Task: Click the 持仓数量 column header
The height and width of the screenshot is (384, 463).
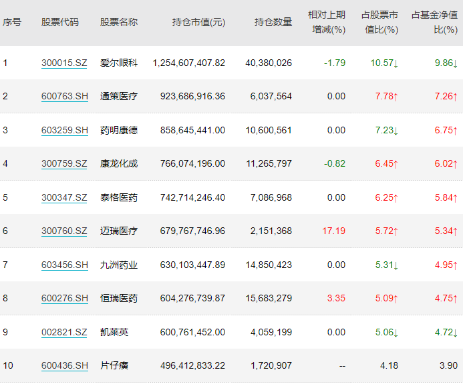Action: pos(273,22)
